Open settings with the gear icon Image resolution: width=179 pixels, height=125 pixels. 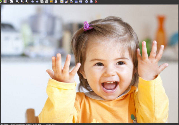[87, 2]
